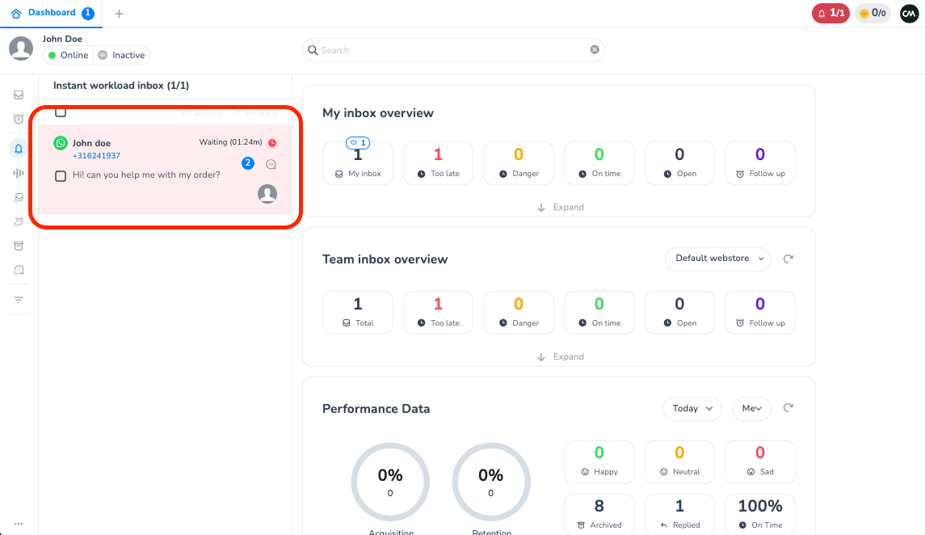This screenshot has height=535, width=925.
Task: Click the Too late card in My inbox
Action: [x=438, y=162]
